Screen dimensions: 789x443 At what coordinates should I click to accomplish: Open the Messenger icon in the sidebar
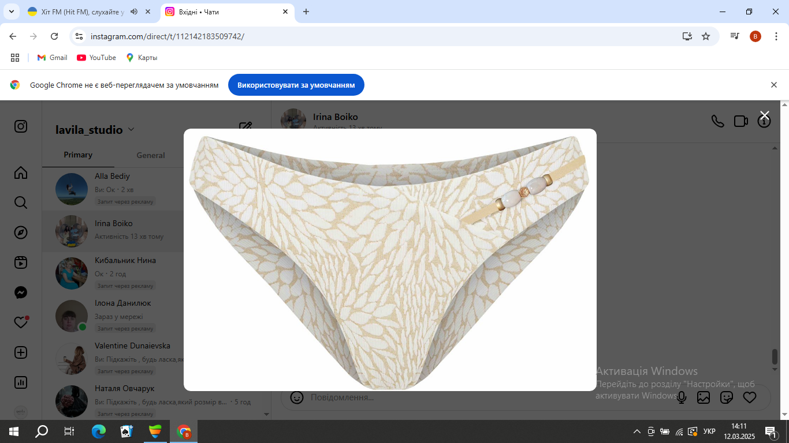pyautogui.click(x=21, y=292)
